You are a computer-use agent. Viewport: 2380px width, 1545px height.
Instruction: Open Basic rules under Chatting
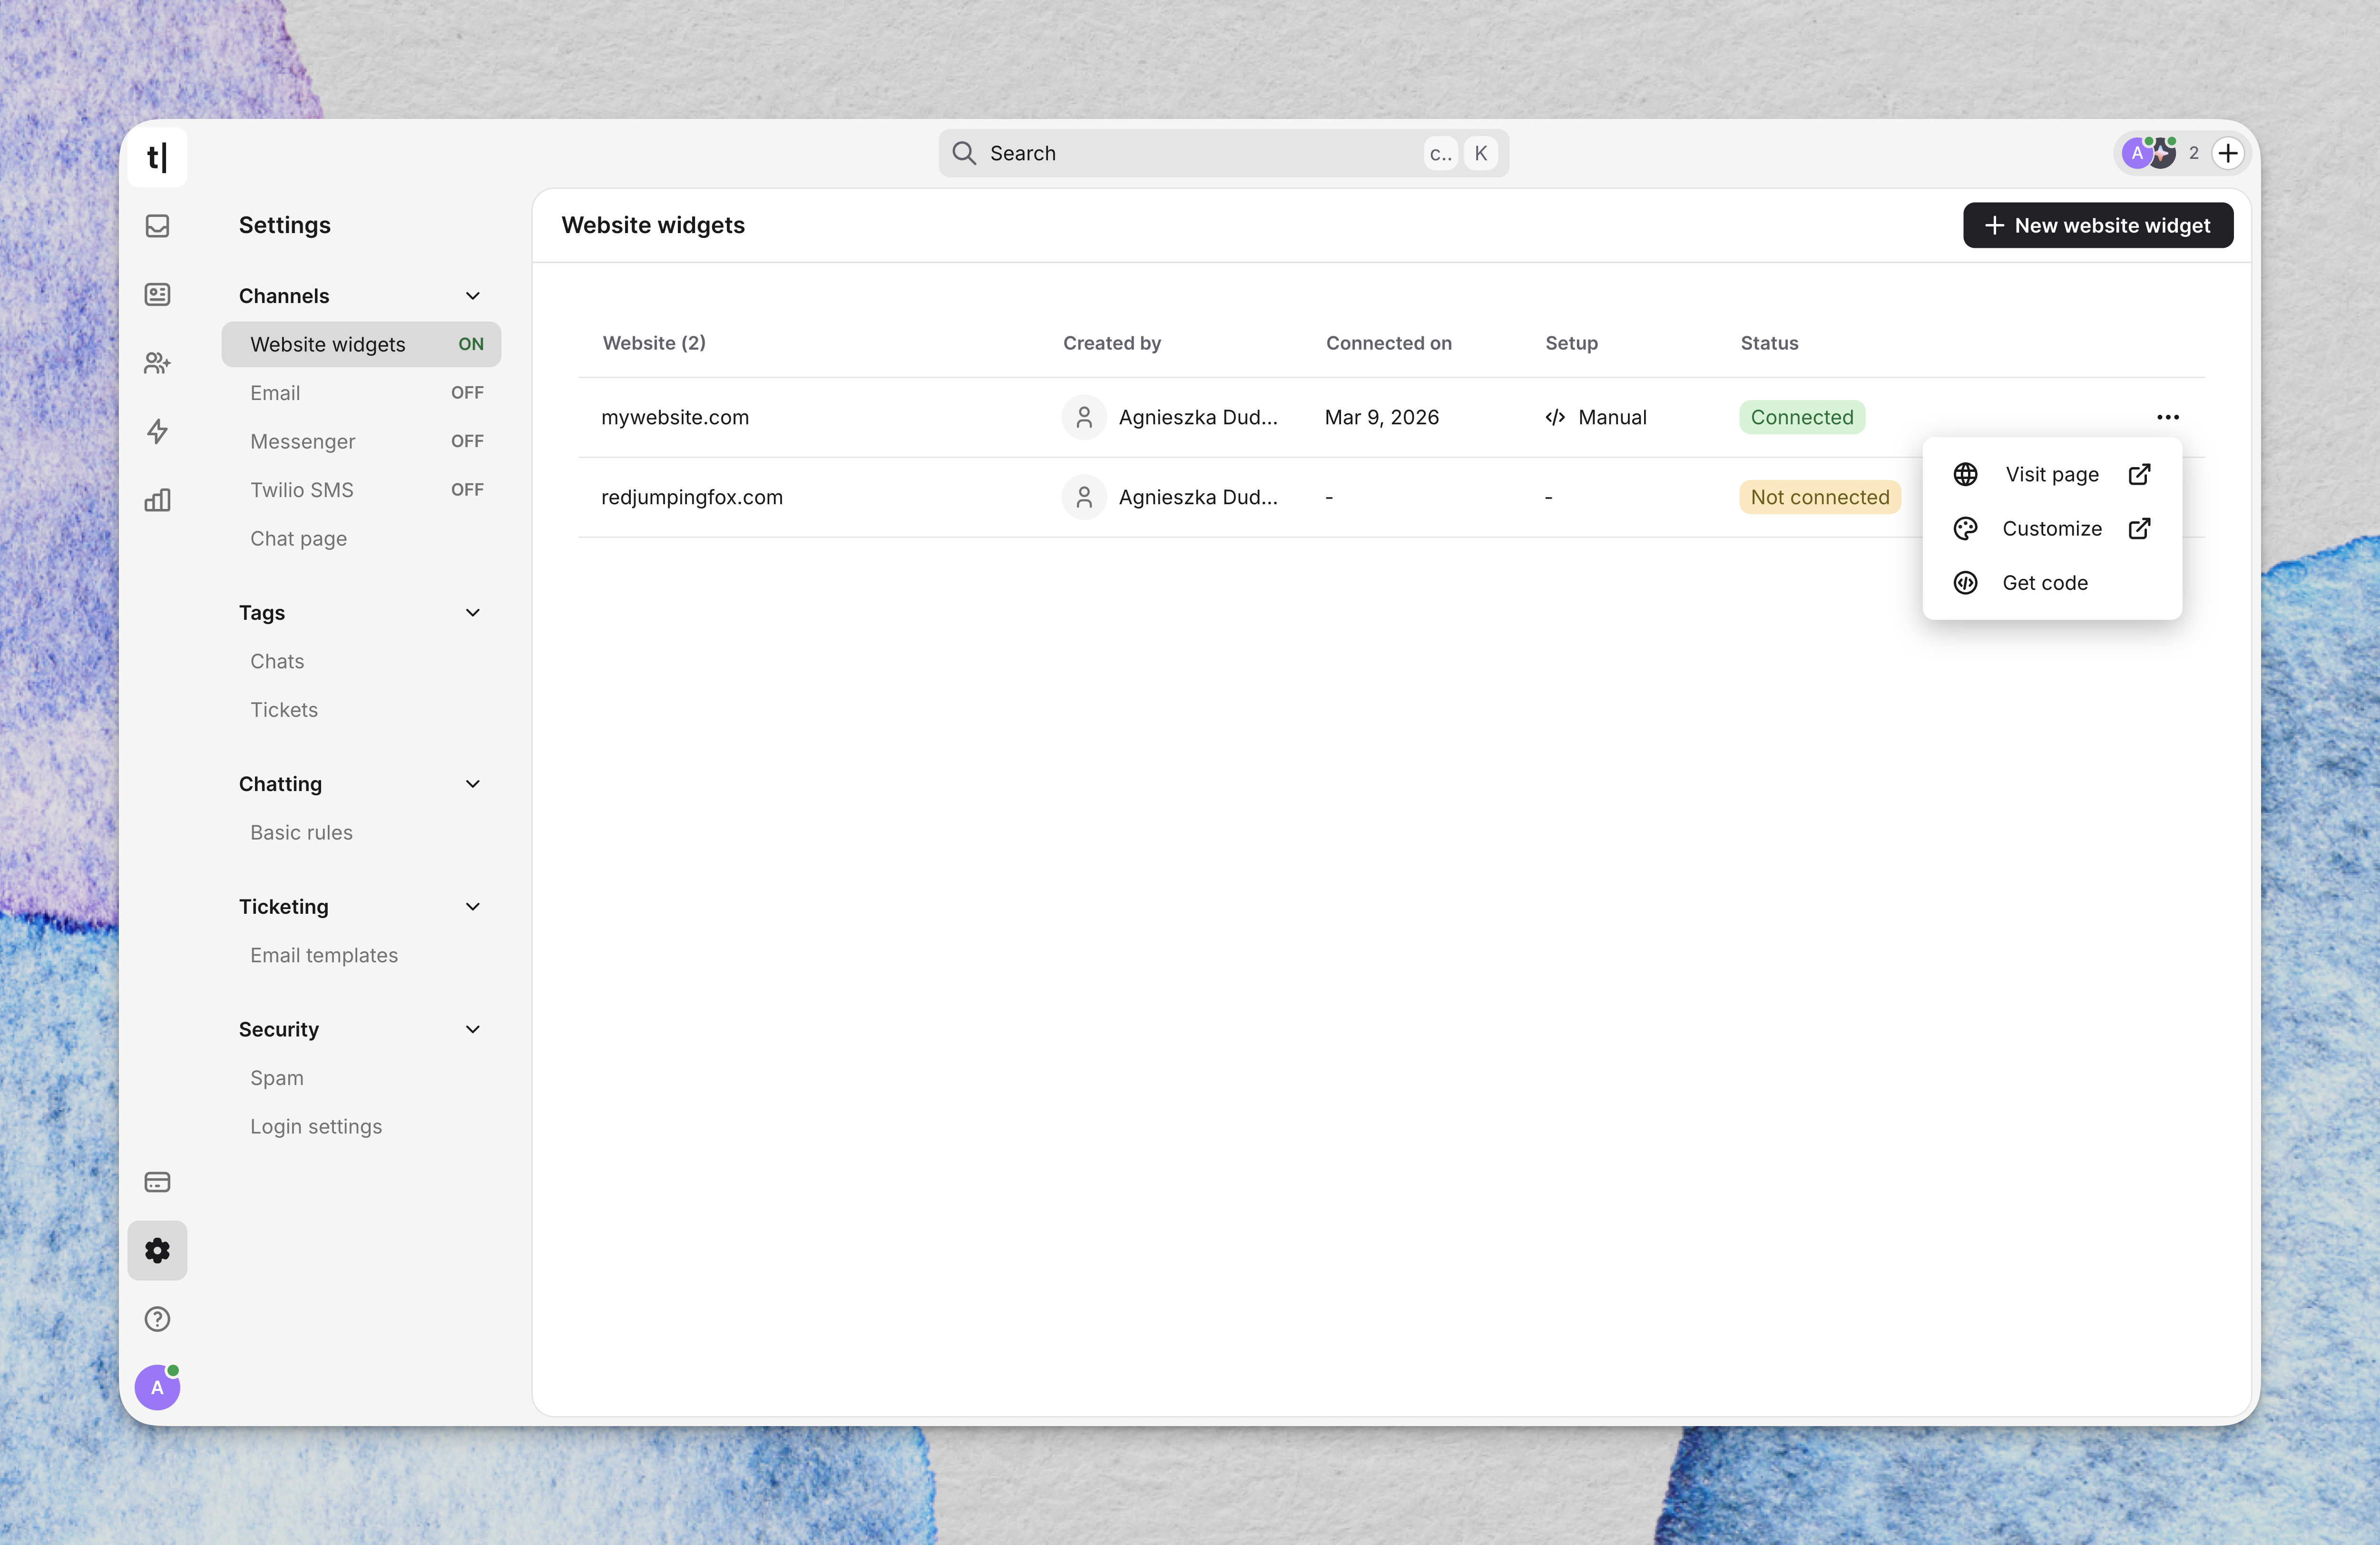[361, 833]
